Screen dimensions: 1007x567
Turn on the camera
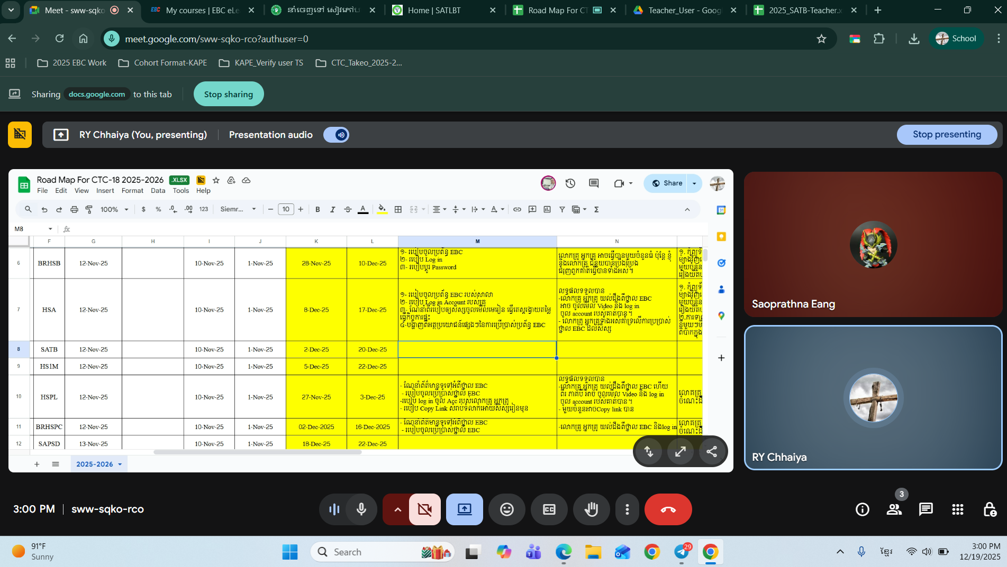[424, 509]
